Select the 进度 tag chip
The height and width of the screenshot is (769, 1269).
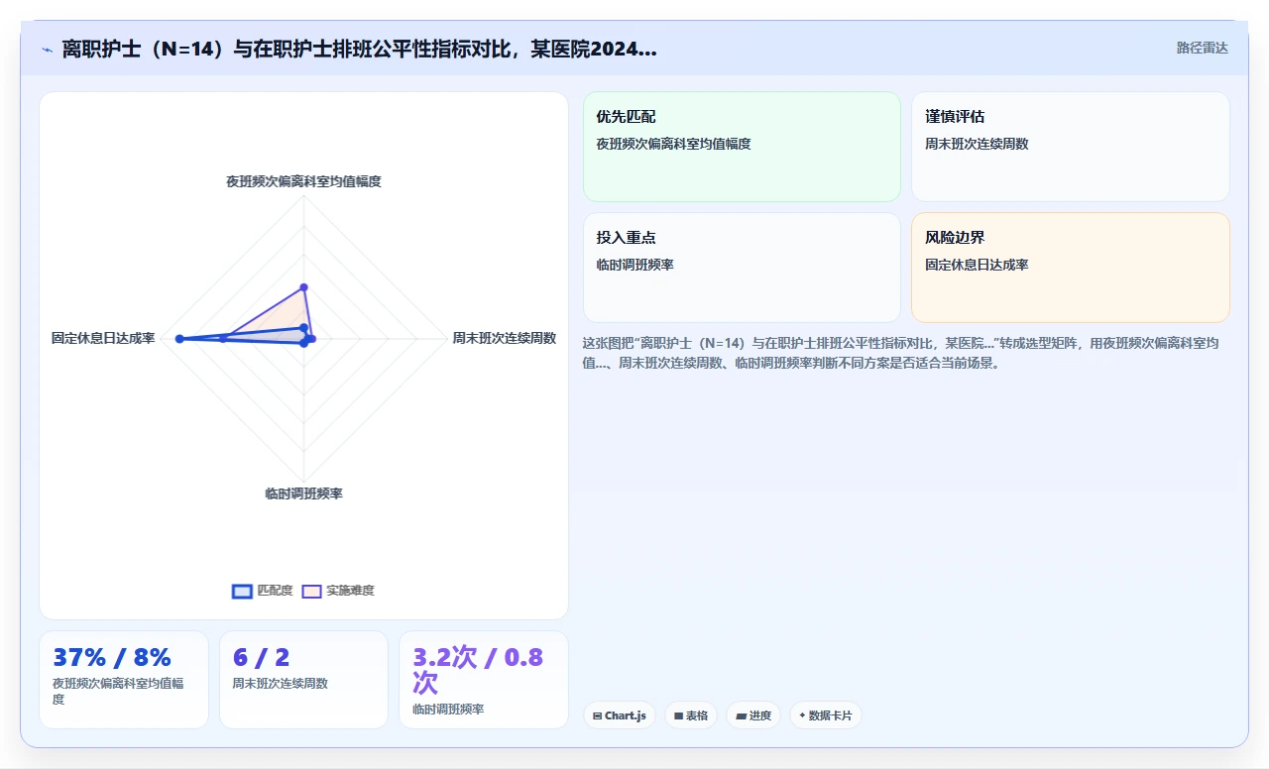click(x=753, y=715)
